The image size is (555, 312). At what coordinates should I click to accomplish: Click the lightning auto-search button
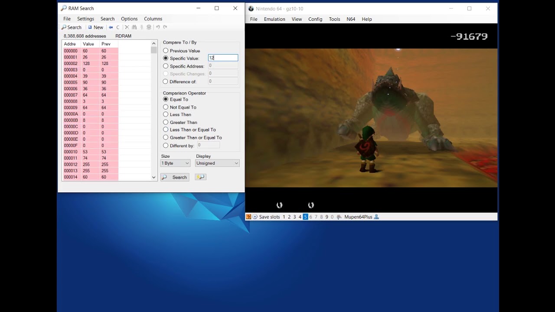(200, 177)
